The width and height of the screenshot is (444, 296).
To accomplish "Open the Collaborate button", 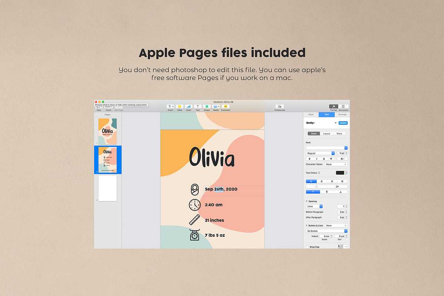I will coord(280,106).
